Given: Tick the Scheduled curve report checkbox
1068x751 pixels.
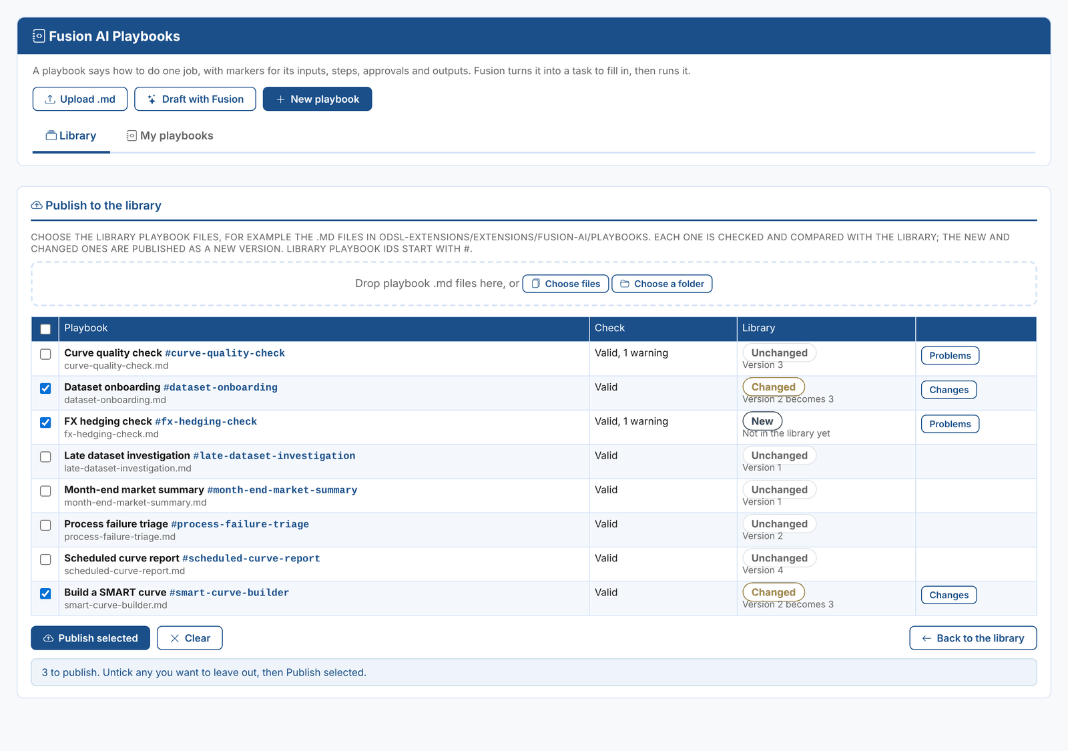Looking at the screenshot, I should [45, 559].
